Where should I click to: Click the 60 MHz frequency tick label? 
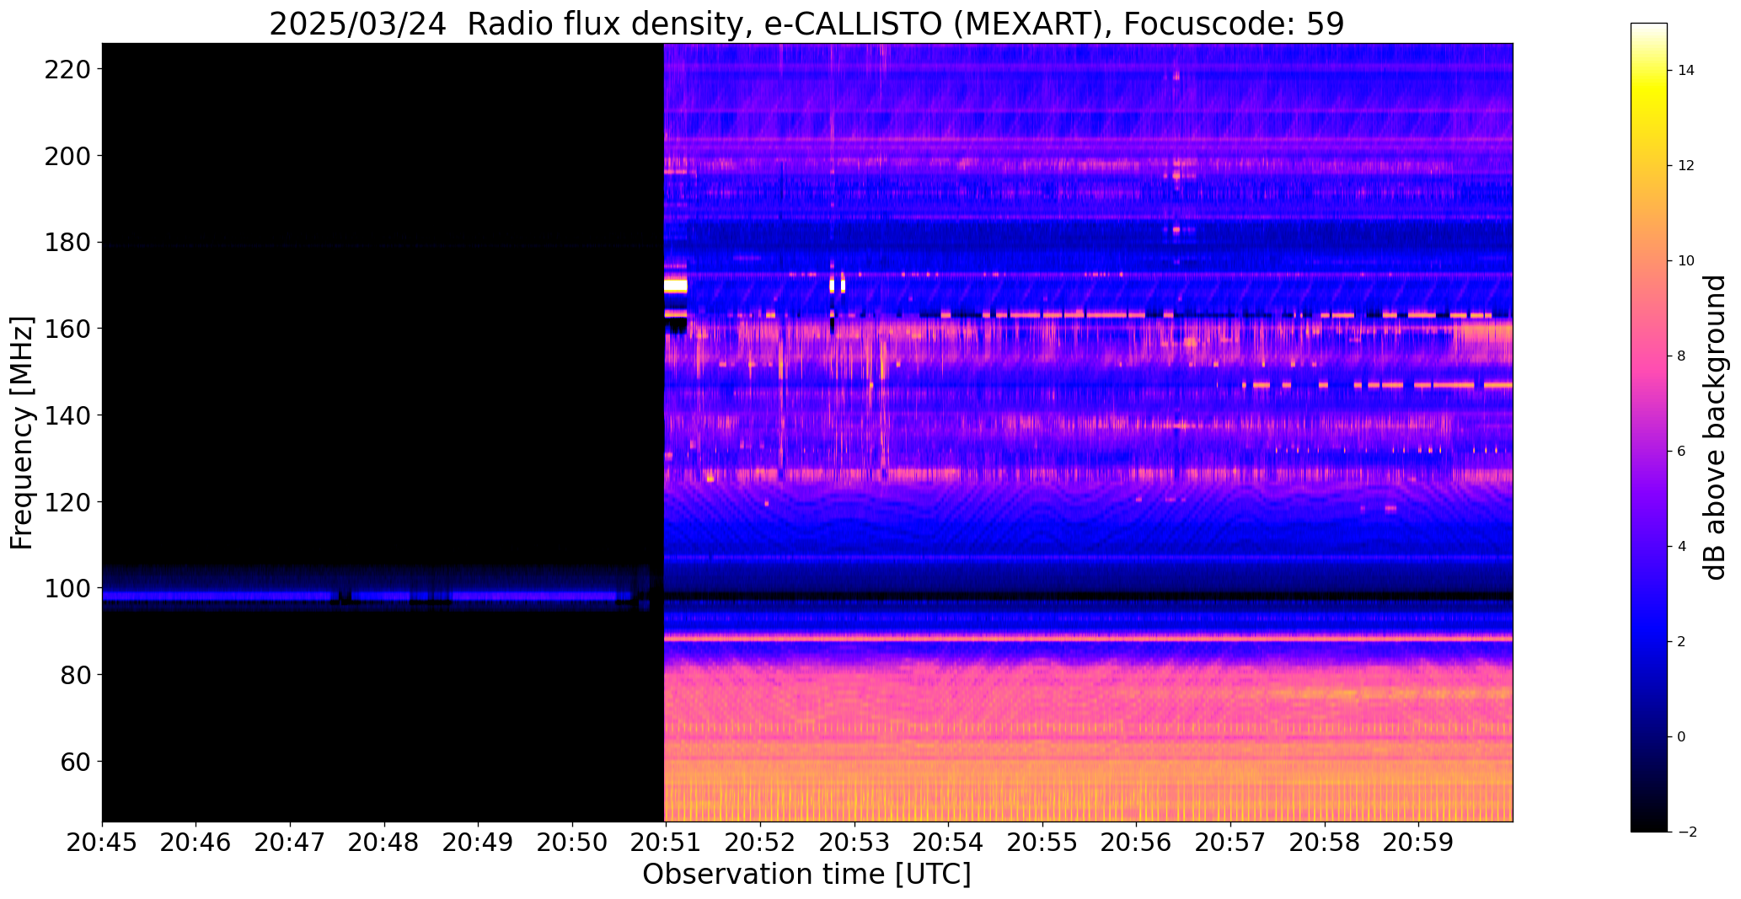pyautogui.click(x=74, y=762)
